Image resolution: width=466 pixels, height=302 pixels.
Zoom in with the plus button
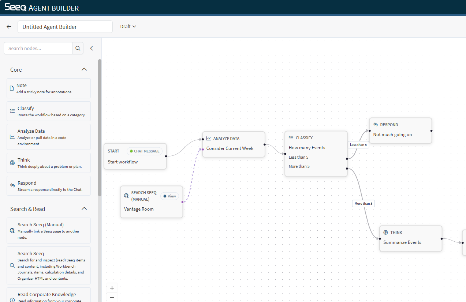click(112, 288)
